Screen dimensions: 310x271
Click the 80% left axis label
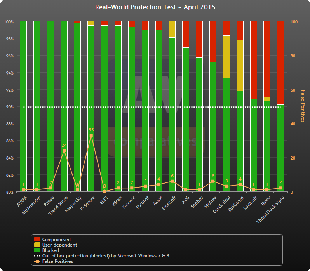10,192
